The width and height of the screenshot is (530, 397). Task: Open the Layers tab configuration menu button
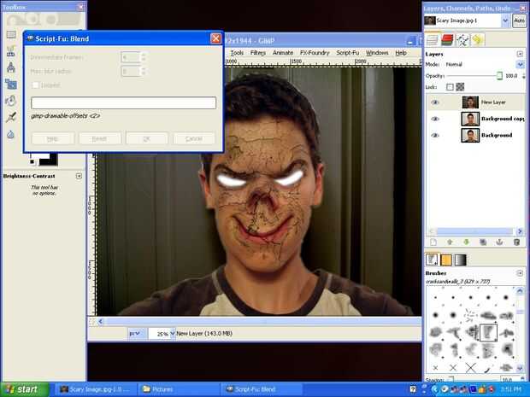click(520, 54)
